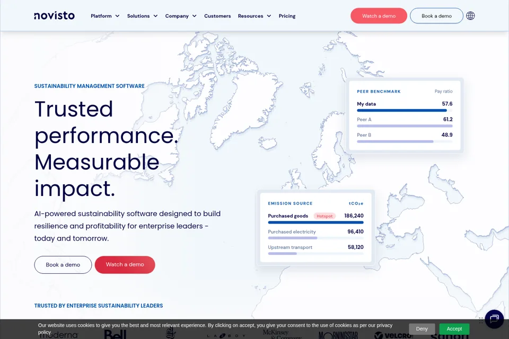Deny cookies in the banner
Viewport: 509px width, 339px height.
(x=422, y=328)
